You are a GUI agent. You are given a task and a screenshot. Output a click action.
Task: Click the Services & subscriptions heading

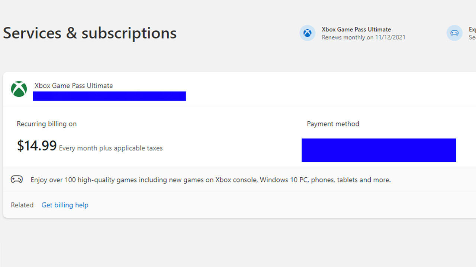(89, 33)
